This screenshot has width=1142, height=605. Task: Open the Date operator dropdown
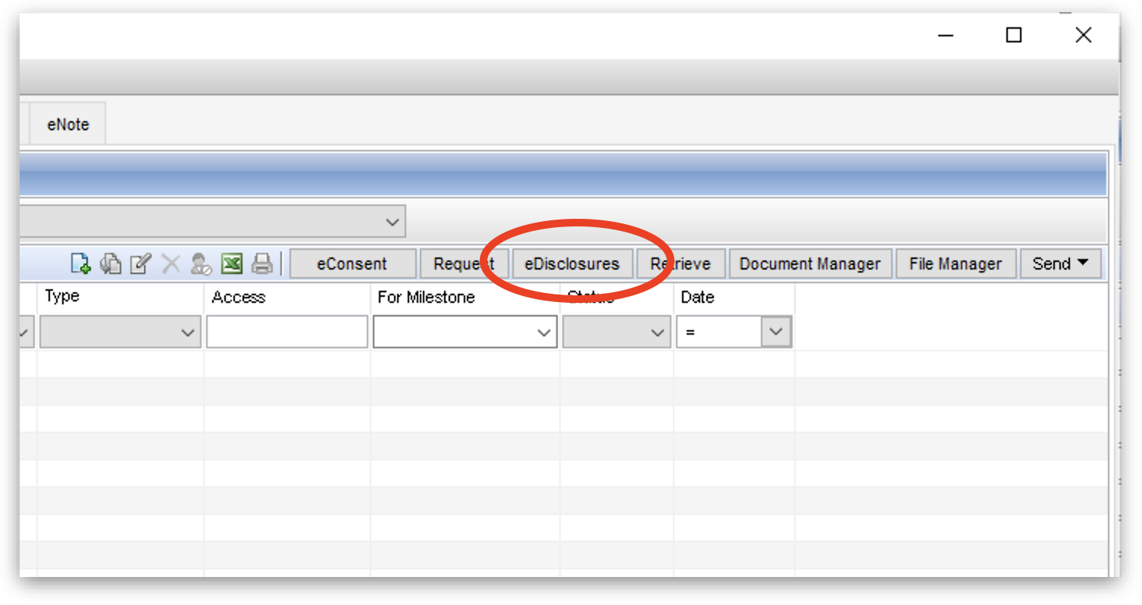(x=776, y=332)
